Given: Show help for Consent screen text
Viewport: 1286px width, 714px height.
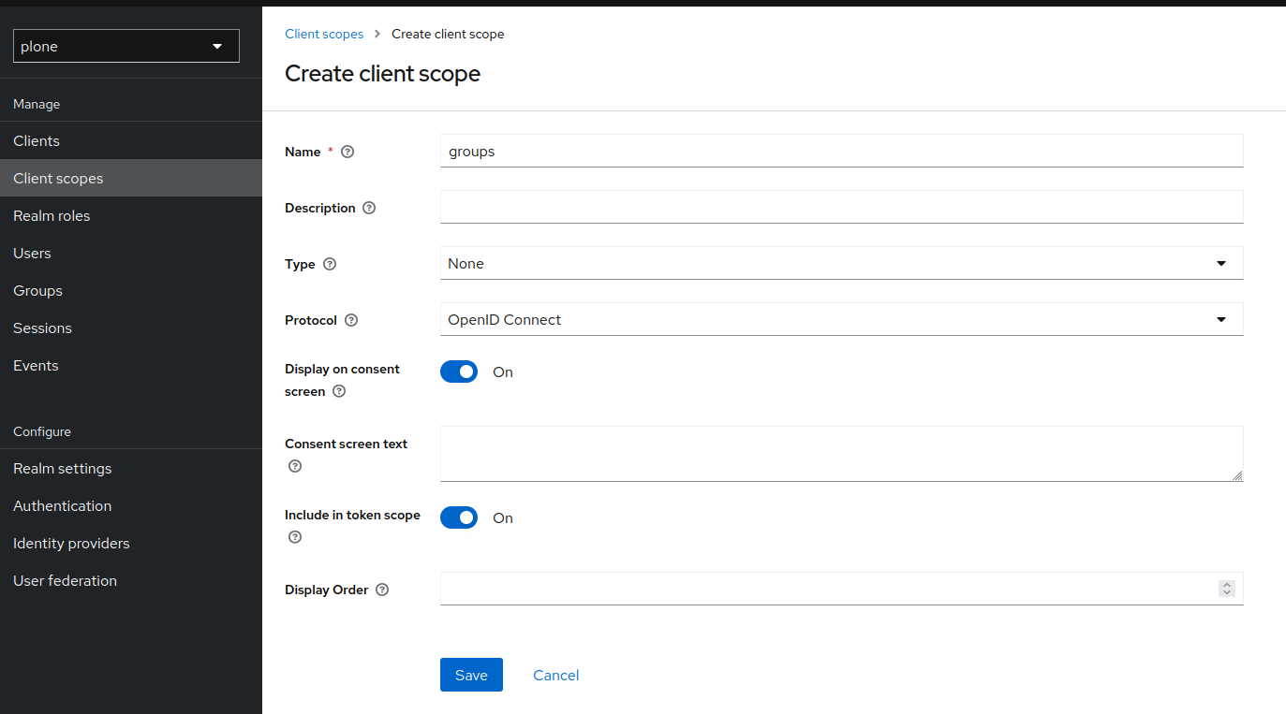Looking at the screenshot, I should pos(294,465).
